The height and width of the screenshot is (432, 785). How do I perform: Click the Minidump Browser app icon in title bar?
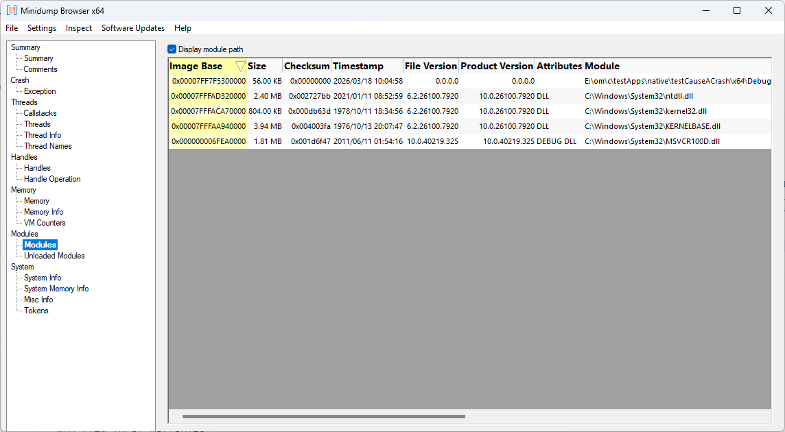coord(11,10)
